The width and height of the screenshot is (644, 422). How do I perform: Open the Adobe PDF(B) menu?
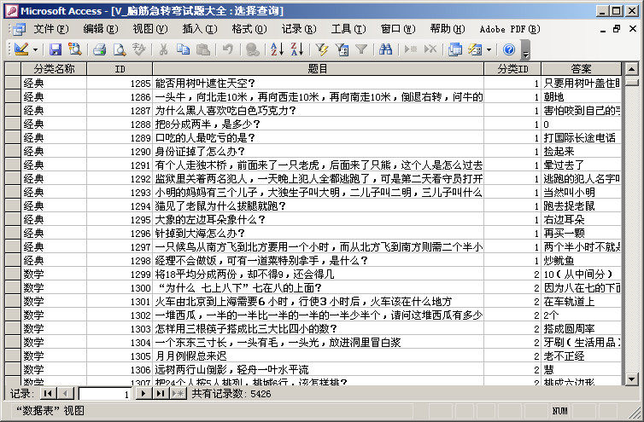[x=510, y=29]
